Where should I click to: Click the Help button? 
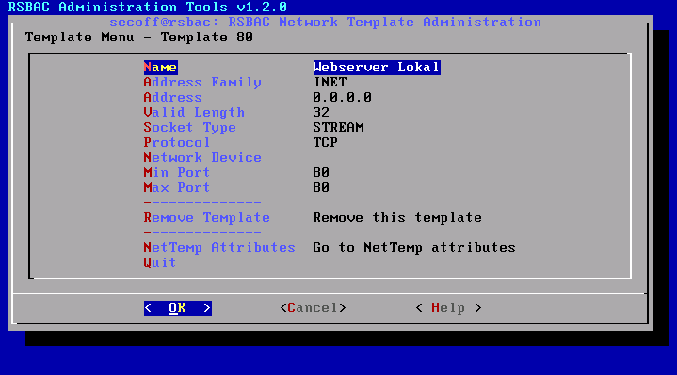tap(448, 308)
